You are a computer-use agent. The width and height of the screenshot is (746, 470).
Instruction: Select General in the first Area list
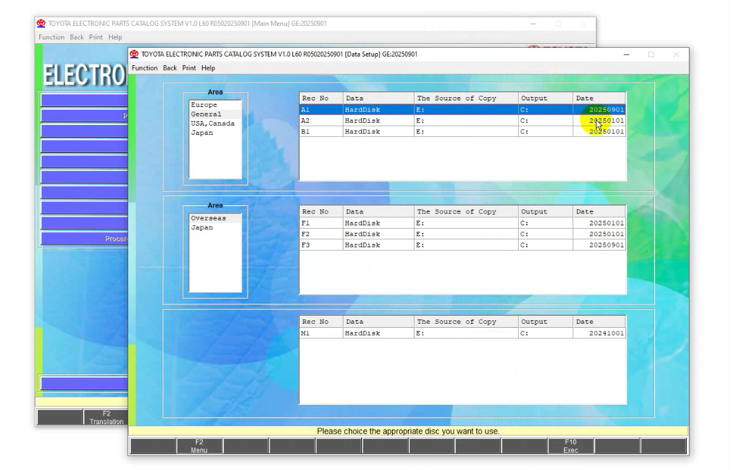[x=206, y=114]
